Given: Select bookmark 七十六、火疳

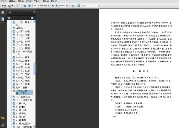Looking at the screenshot, I should (x=23, y=38).
